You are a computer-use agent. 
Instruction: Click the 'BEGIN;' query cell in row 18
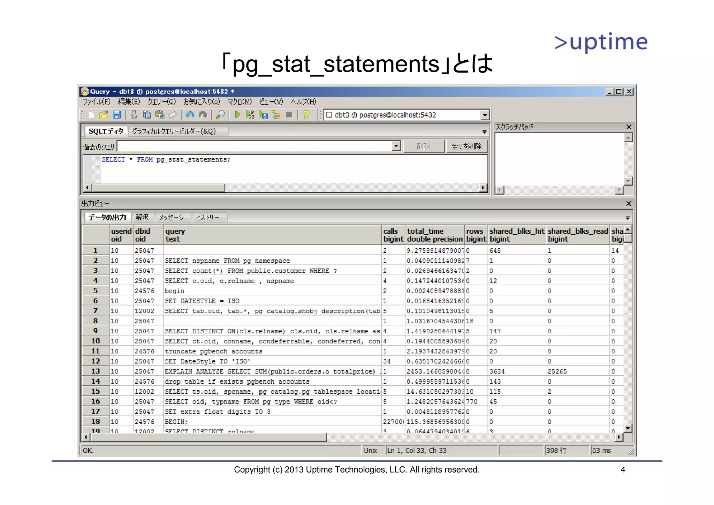point(272,422)
